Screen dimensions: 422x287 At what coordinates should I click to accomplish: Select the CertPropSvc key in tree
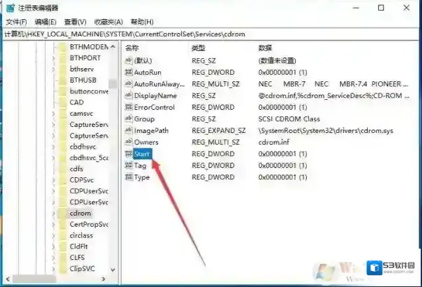[88, 224]
